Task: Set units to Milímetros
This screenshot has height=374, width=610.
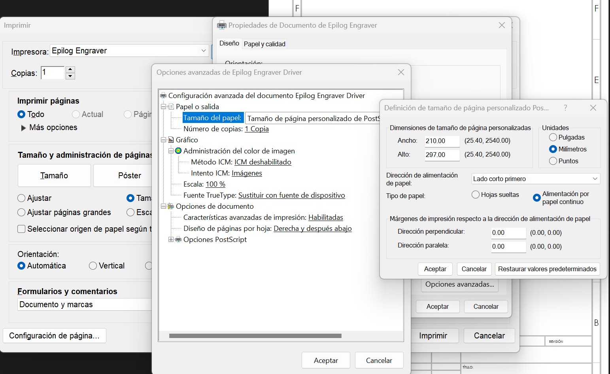Action: [x=553, y=149]
